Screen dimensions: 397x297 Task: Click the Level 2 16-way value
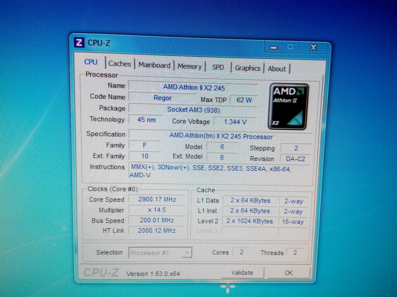pos(293,222)
